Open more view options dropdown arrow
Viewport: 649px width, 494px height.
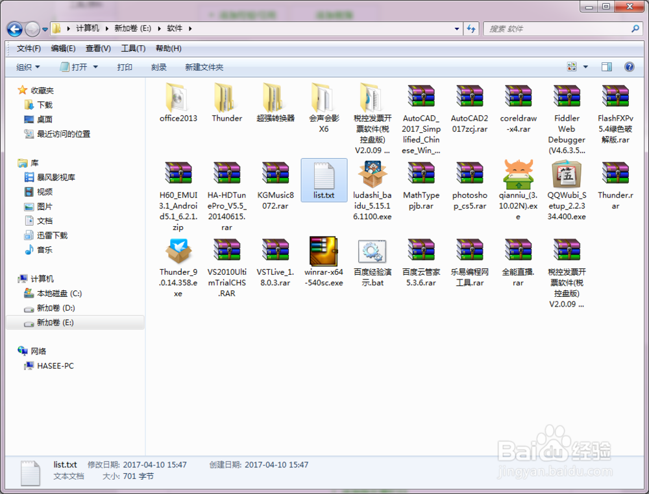[585, 67]
